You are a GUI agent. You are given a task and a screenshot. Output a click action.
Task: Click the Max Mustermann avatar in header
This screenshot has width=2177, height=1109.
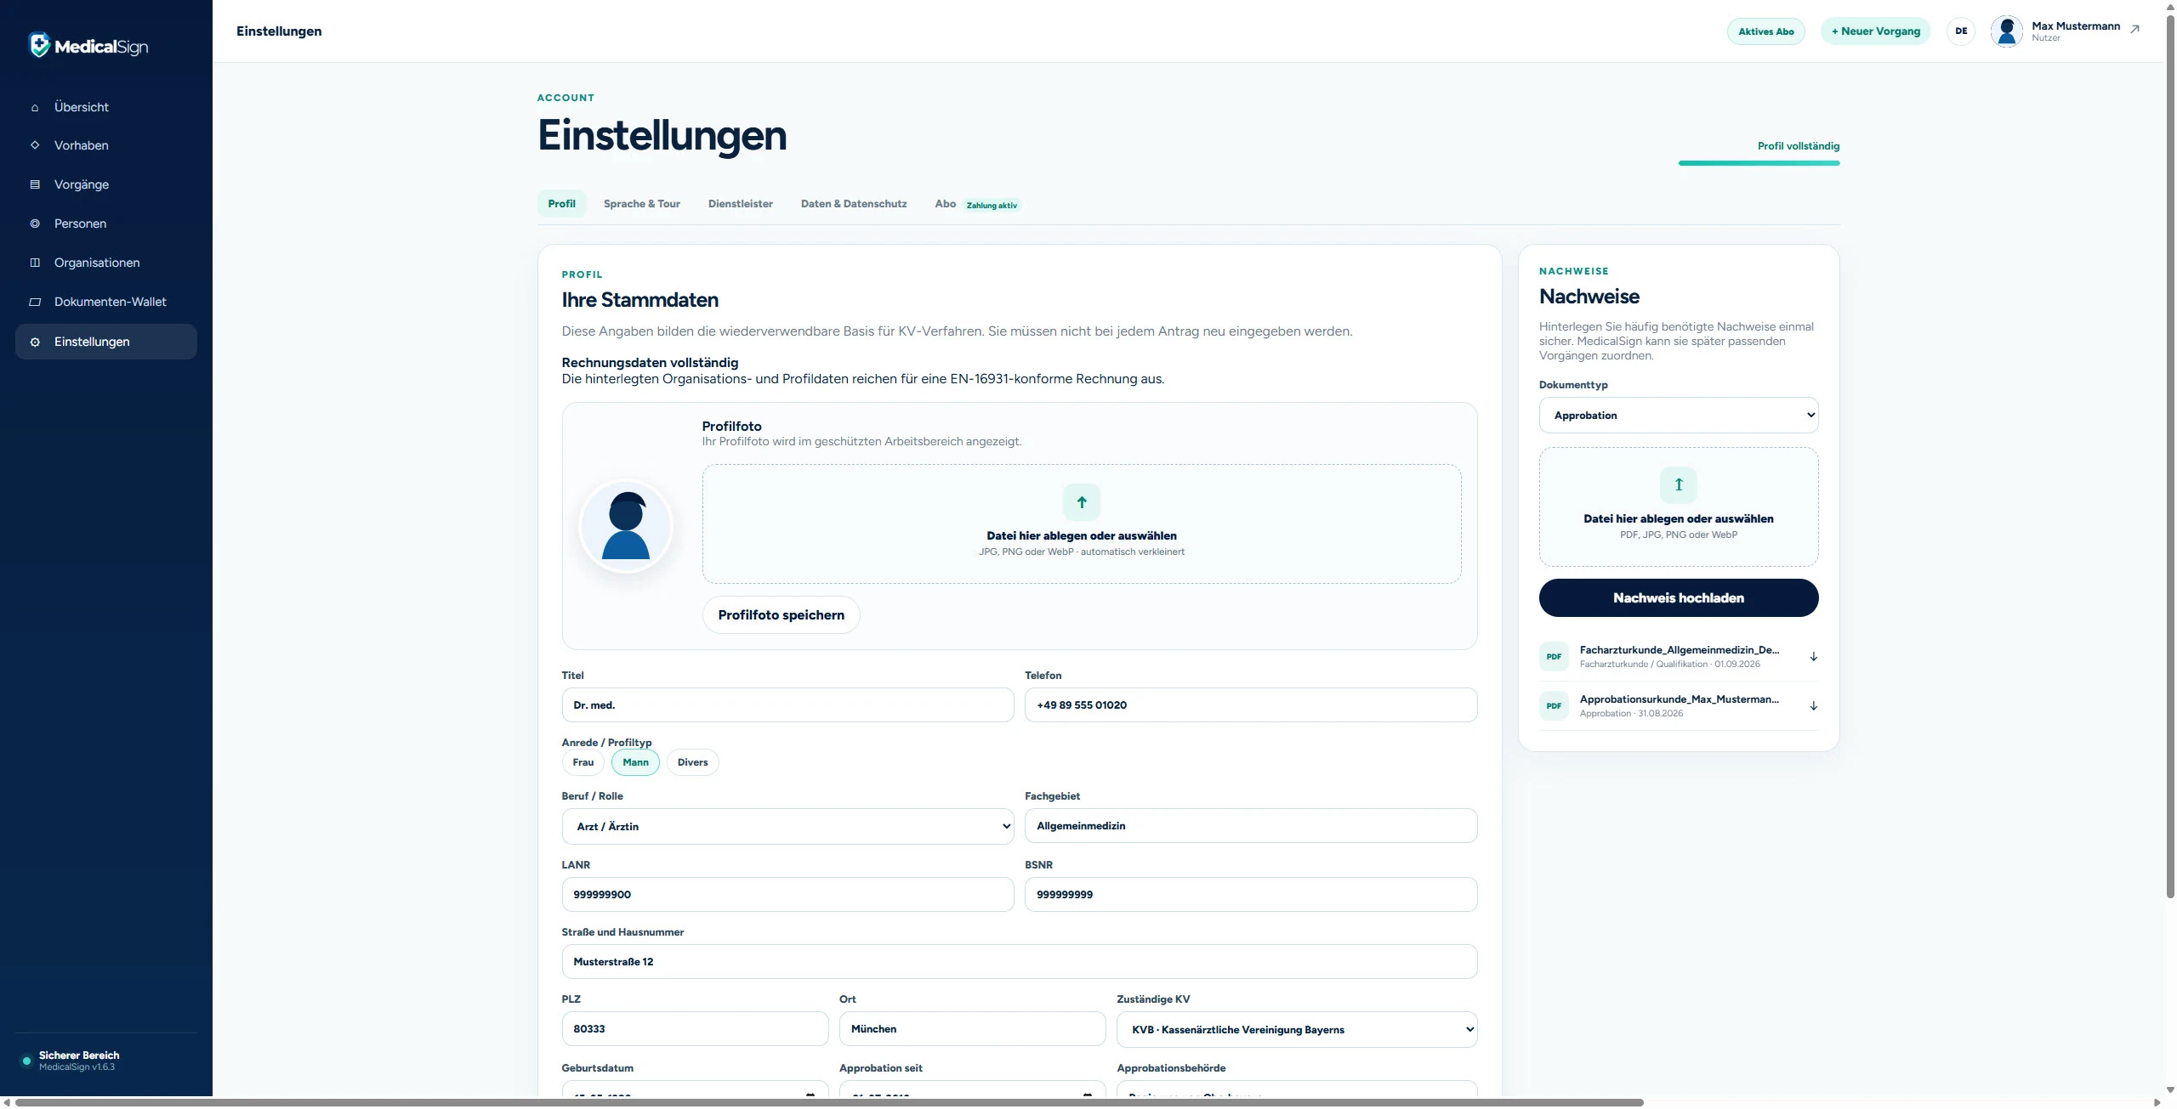pyautogui.click(x=2007, y=31)
